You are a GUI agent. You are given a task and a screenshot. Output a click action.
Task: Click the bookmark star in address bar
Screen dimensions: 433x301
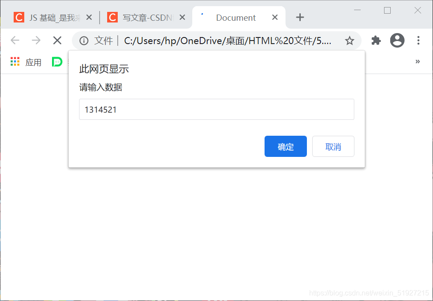point(350,40)
